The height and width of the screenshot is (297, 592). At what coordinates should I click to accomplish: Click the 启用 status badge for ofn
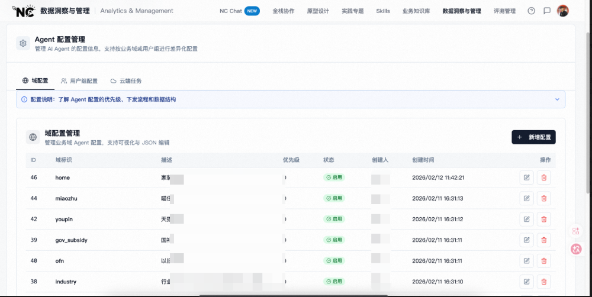334,260
